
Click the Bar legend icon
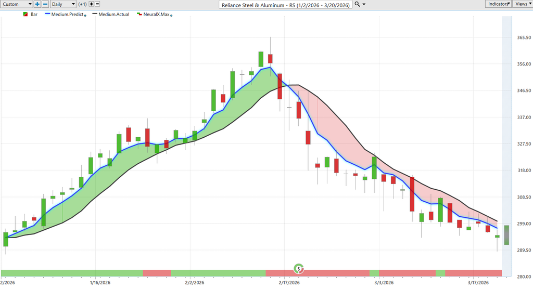click(x=26, y=15)
